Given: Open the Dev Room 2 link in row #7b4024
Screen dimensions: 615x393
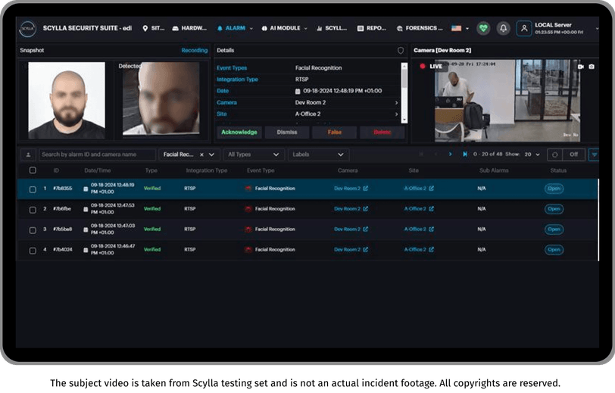Looking at the screenshot, I should coord(347,249).
